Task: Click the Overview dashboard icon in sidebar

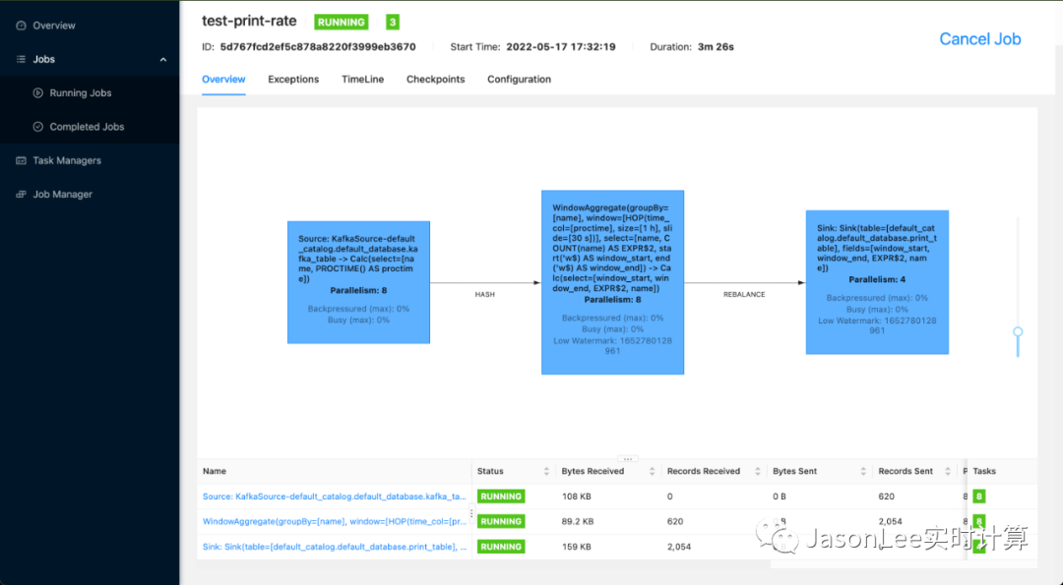Action: [x=21, y=26]
